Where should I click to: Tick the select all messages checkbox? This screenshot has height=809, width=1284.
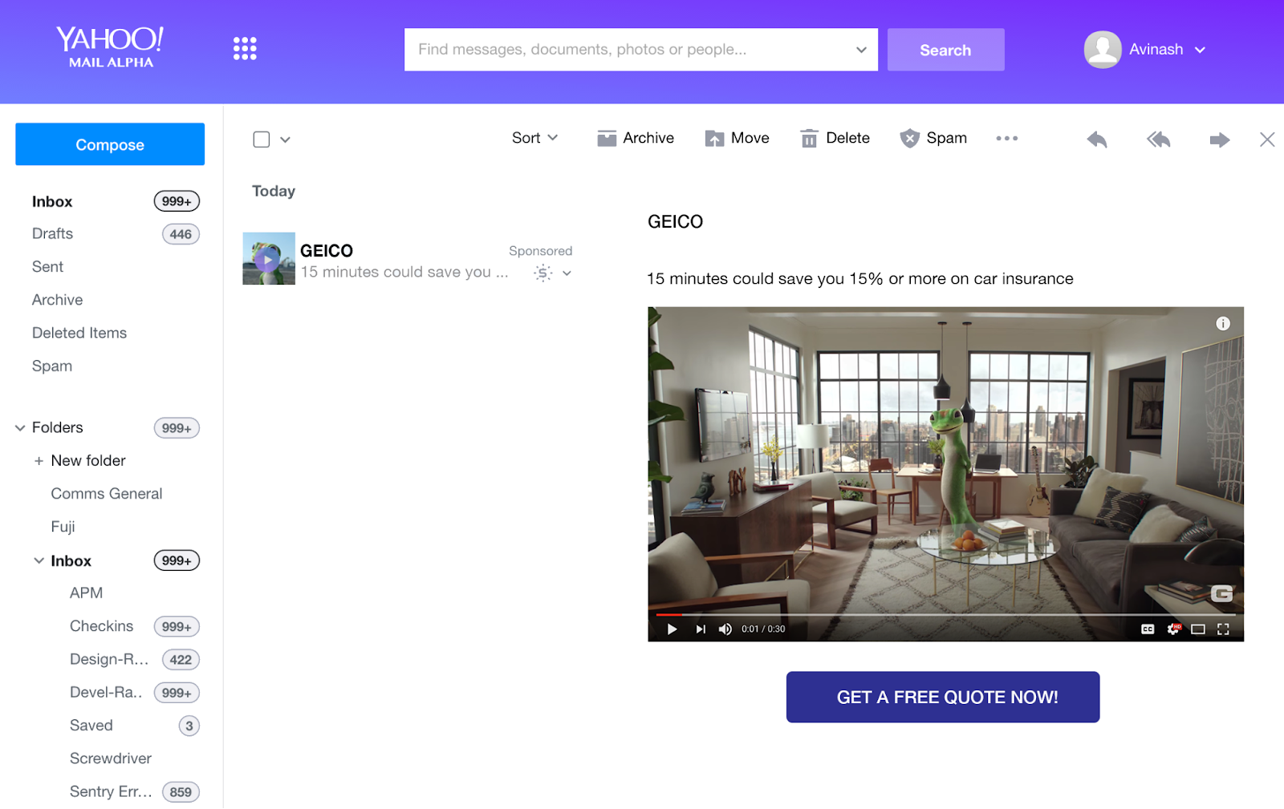pos(262,140)
